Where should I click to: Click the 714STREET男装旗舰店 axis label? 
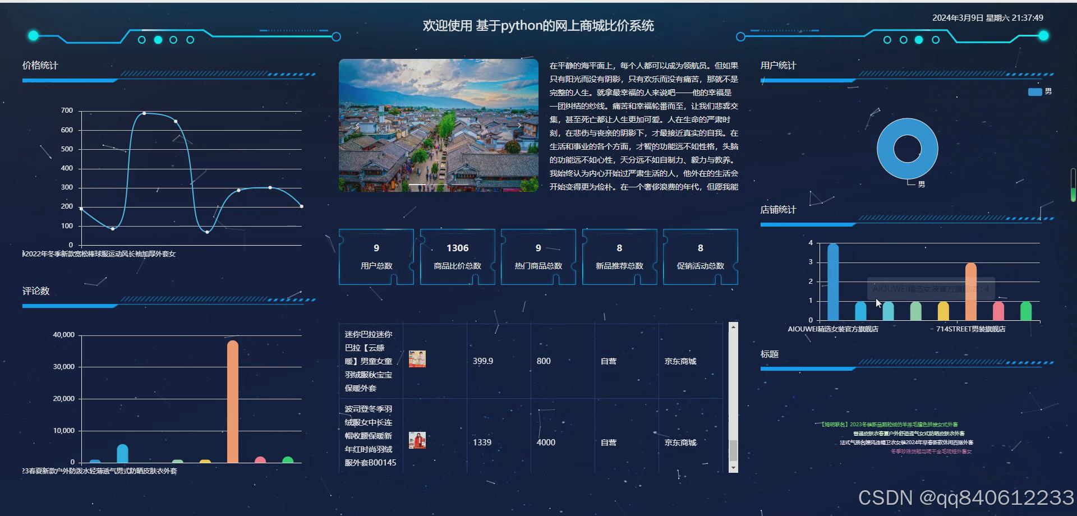click(971, 329)
